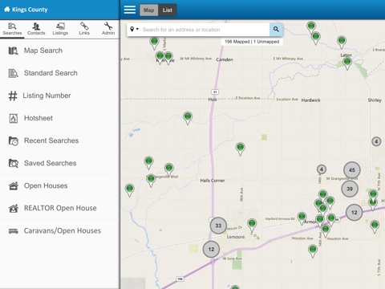Select the Hotsheet flame icon
385x289 pixels.
pyautogui.click(x=14, y=118)
